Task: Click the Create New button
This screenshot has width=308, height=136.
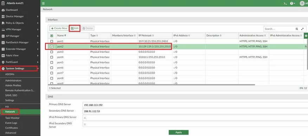Action: (x=59, y=28)
